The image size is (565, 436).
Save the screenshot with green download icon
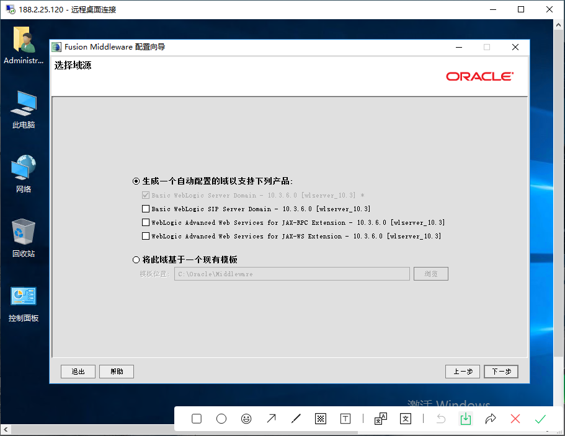(466, 419)
